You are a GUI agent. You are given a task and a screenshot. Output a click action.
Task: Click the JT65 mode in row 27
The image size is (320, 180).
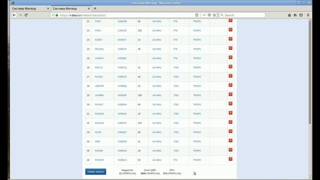tap(176, 77)
